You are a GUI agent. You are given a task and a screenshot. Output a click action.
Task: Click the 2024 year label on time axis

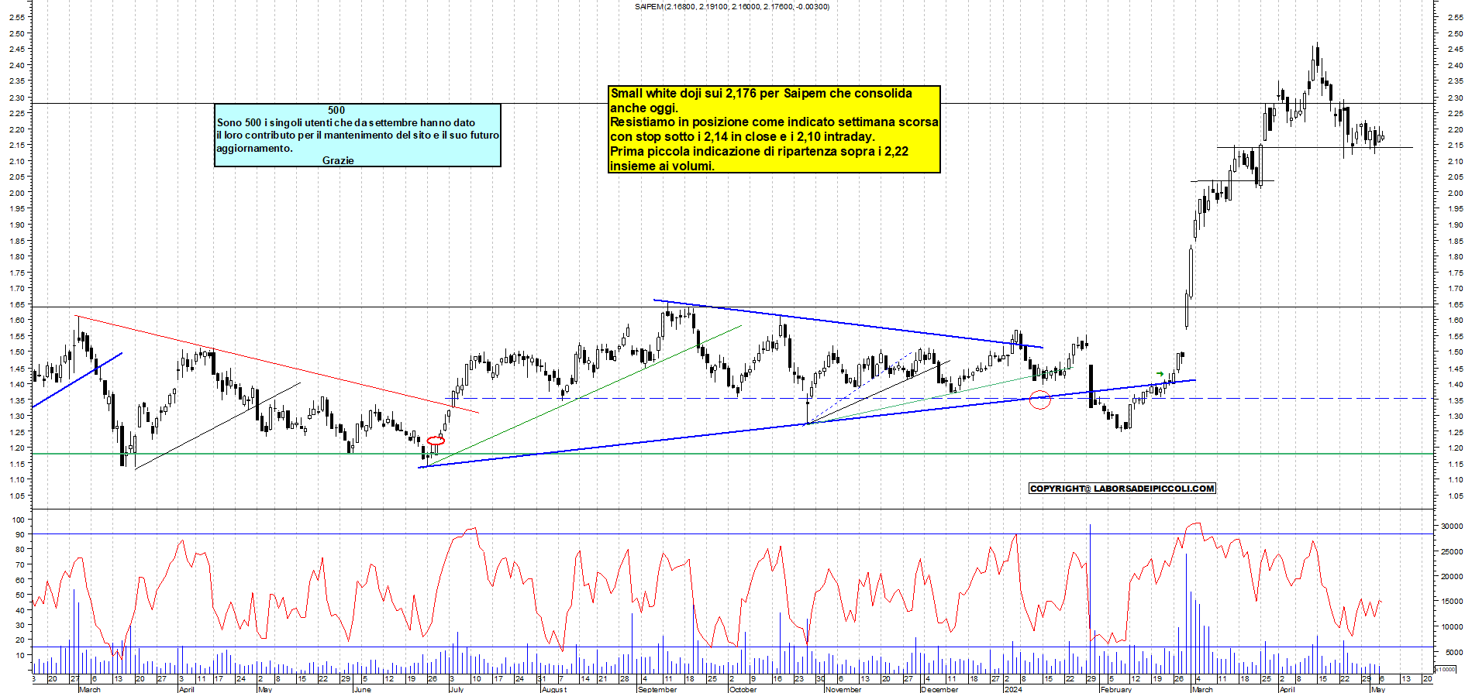pos(1013,689)
